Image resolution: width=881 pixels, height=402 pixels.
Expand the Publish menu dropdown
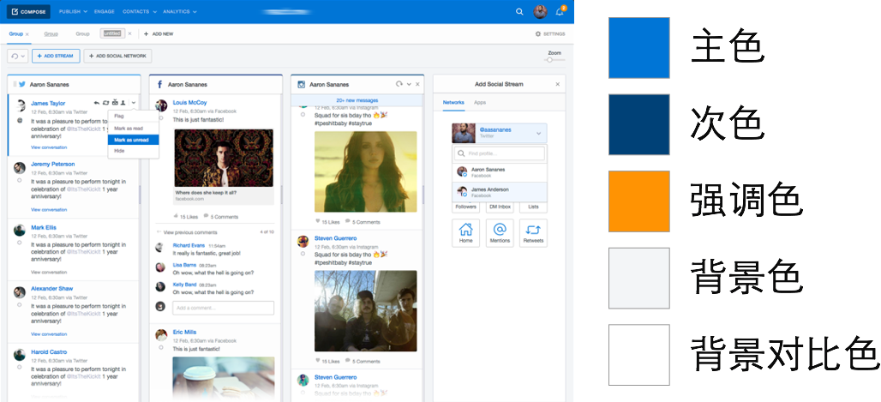pos(73,12)
